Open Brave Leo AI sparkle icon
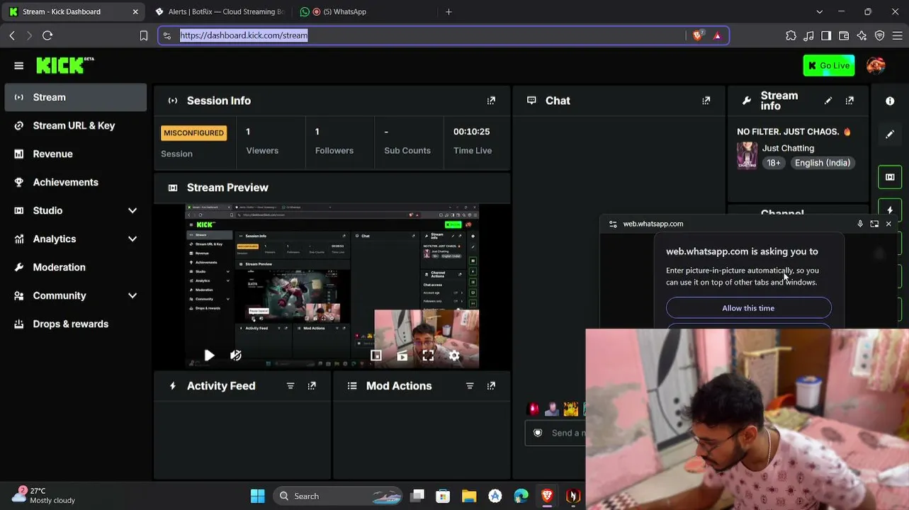Screen dimensions: 909x510 [x=862, y=35]
